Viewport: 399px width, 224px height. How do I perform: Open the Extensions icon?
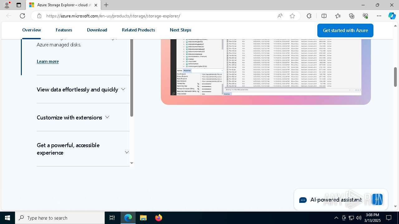(309, 16)
